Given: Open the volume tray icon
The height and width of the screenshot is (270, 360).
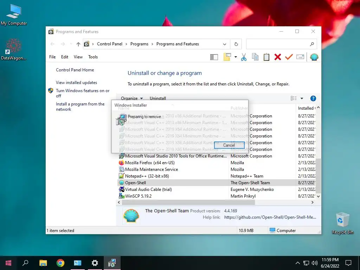Looking at the screenshot, I should (x=315, y=263).
